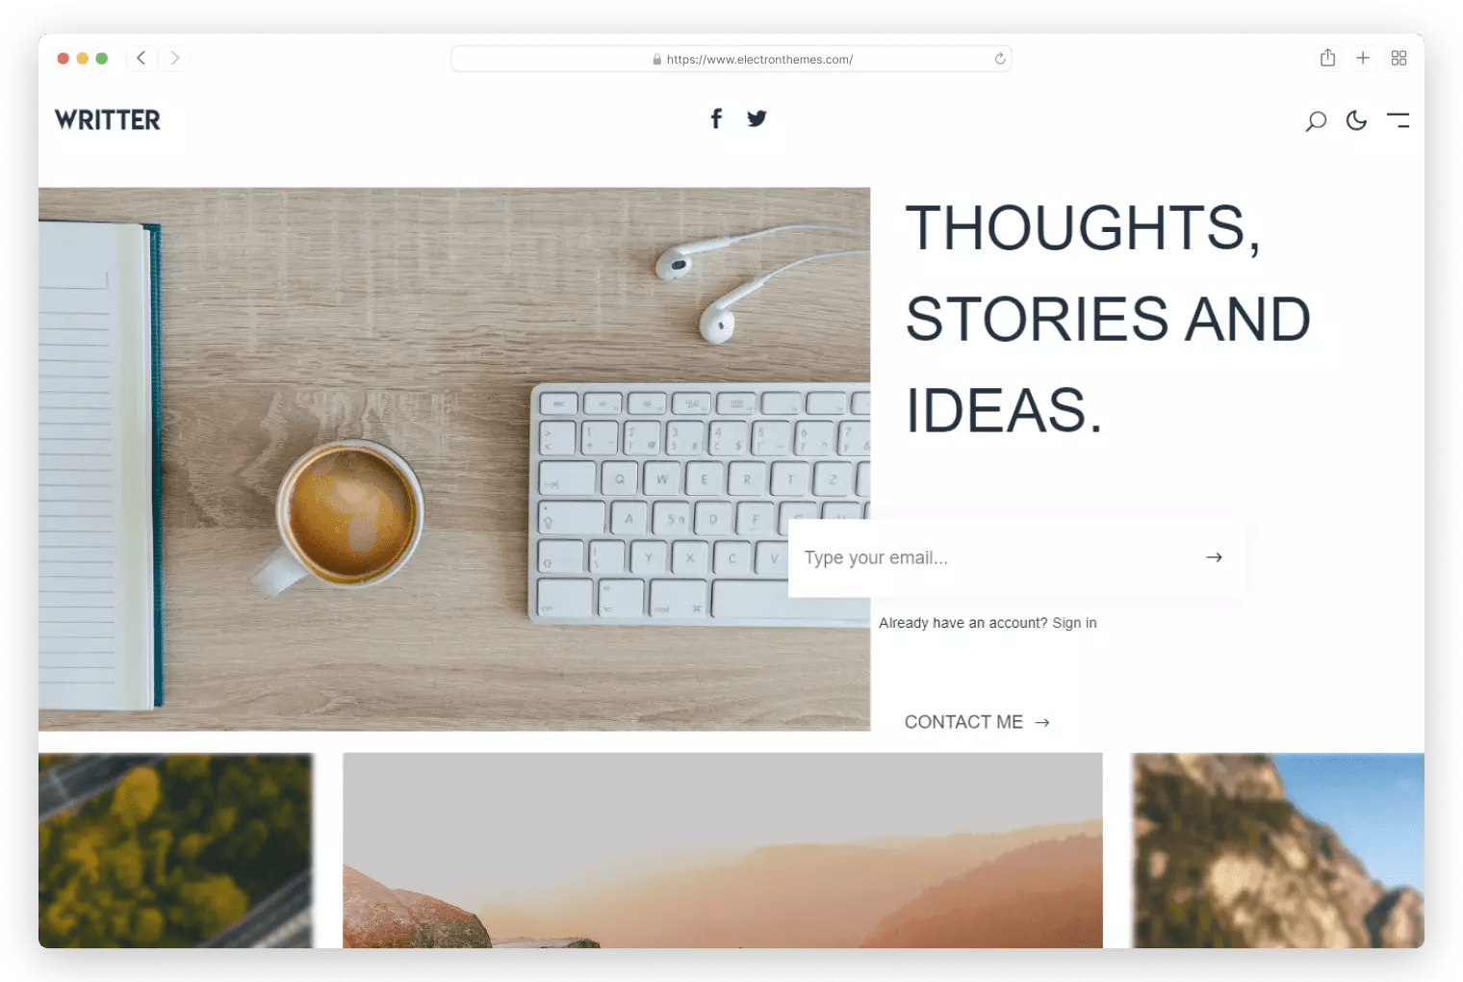The image size is (1463, 982).
Task: Go back with browser back arrow
Action: point(141,58)
